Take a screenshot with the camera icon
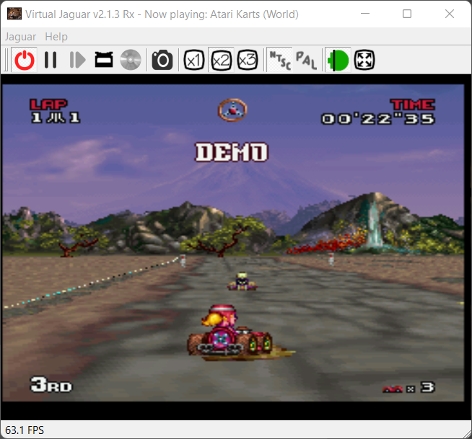 [x=162, y=60]
